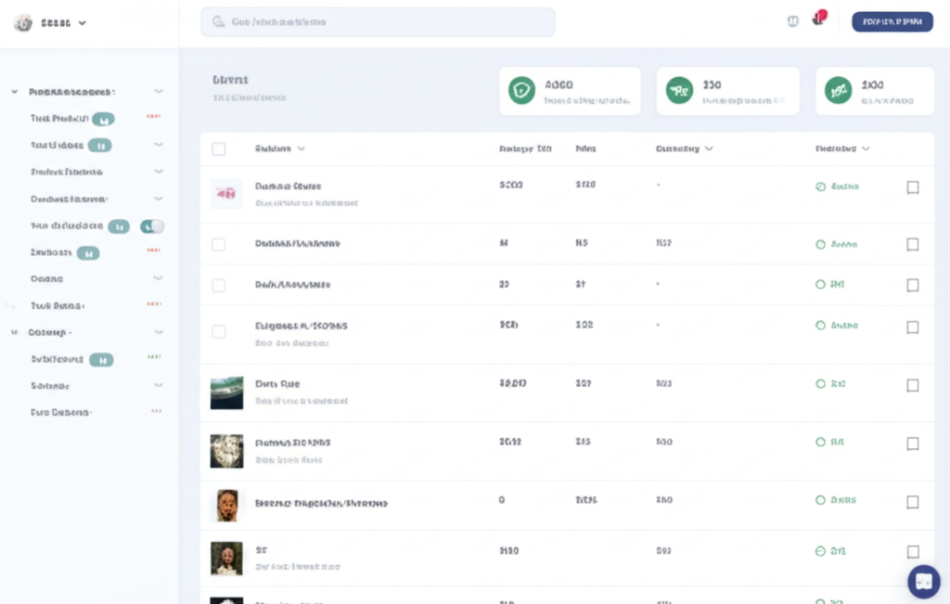This screenshot has height=604, width=950.
Task: Check the right-side checkbox of first table row
Action: click(913, 187)
